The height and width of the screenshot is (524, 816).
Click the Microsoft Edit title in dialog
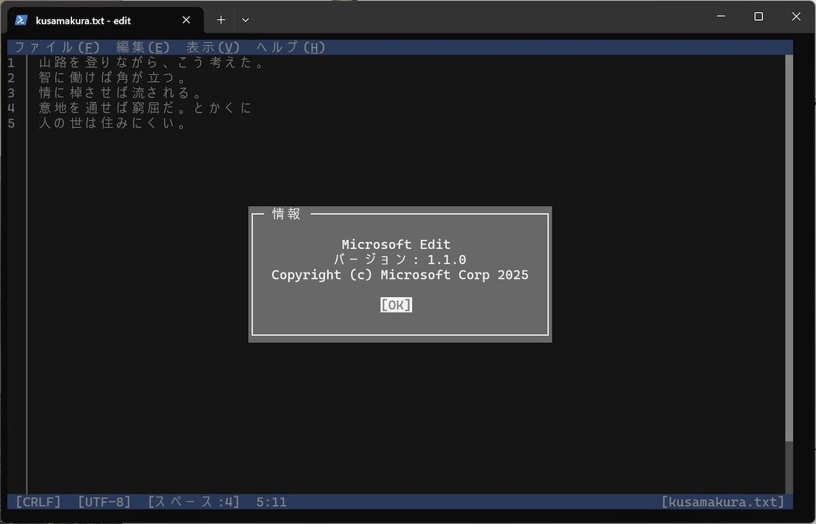pyautogui.click(x=396, y=245)
